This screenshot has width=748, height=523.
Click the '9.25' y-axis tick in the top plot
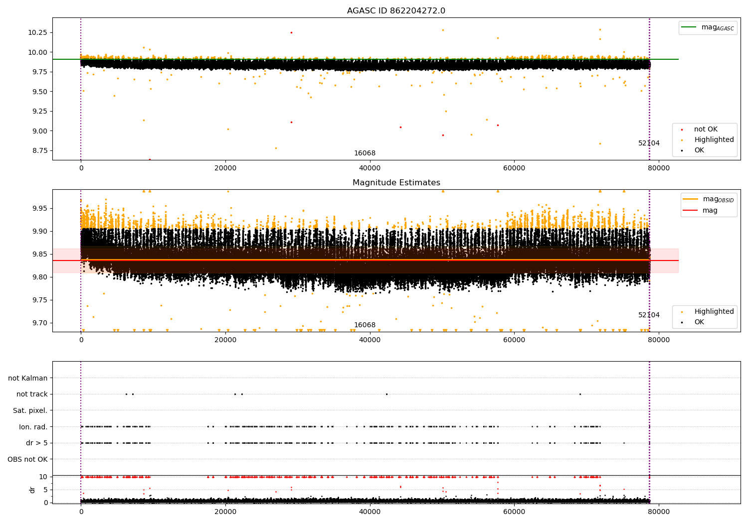pos(39,111)
